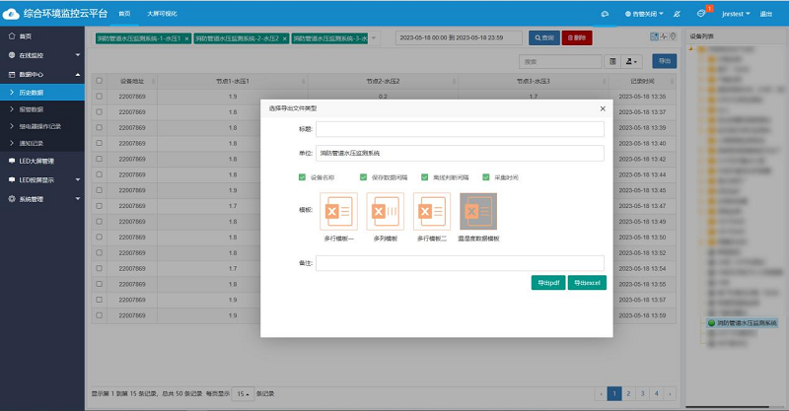The width and height of the screenshot is (789, 411).
Task: Click the 标题 input field
Action: (x=459, y=129)
